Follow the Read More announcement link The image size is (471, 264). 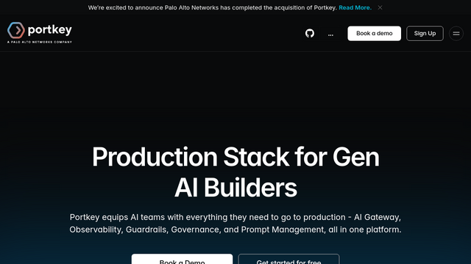coord(355,8)
